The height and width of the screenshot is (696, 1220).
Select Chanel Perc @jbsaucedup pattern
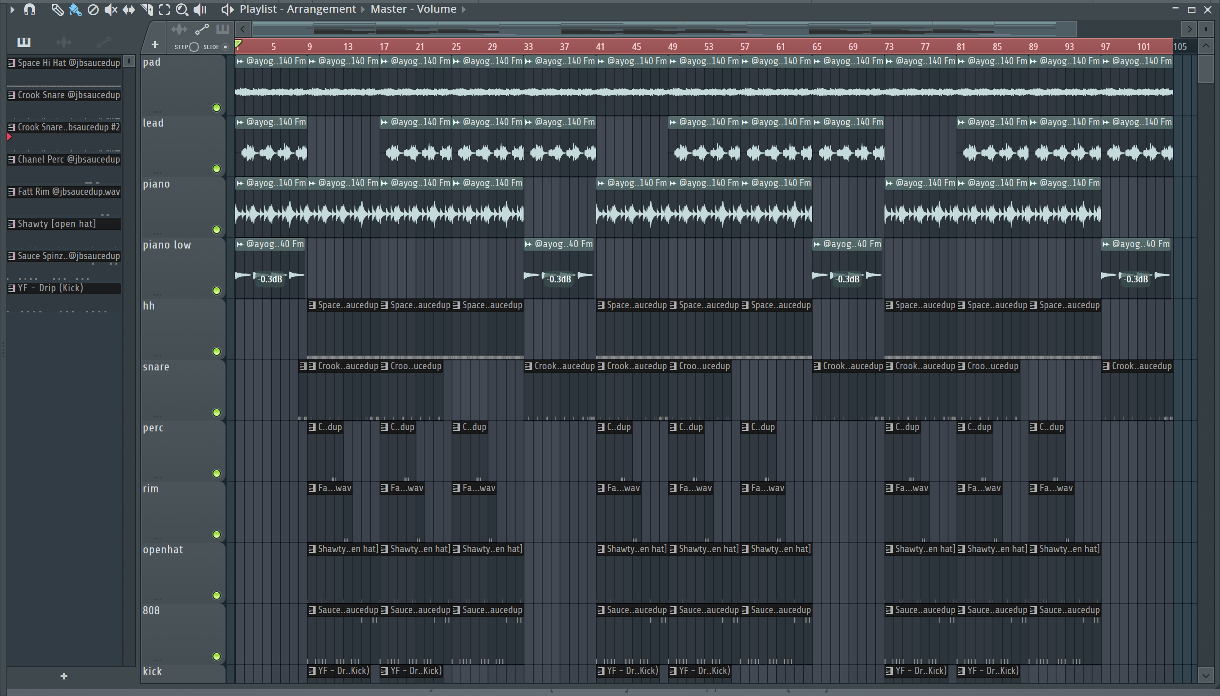[x=64, y=160]
